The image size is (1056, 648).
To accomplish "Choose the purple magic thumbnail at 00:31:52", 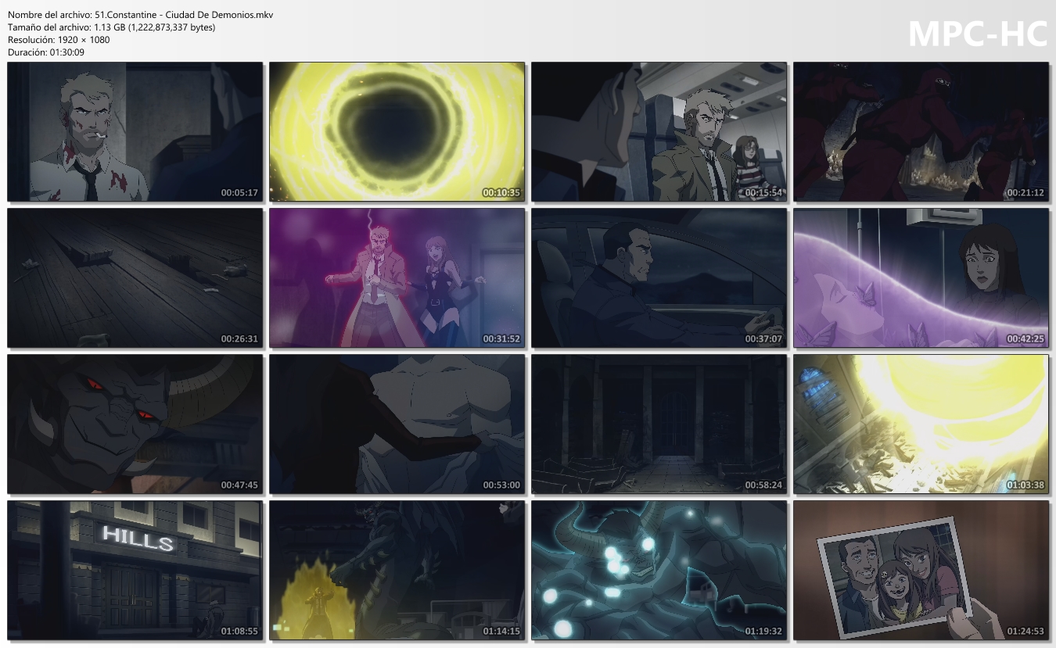I will [397, 277].
